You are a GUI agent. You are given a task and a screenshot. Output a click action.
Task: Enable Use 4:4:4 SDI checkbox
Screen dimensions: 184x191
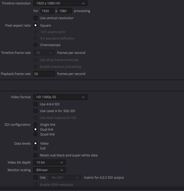click(x=35, y=104)
